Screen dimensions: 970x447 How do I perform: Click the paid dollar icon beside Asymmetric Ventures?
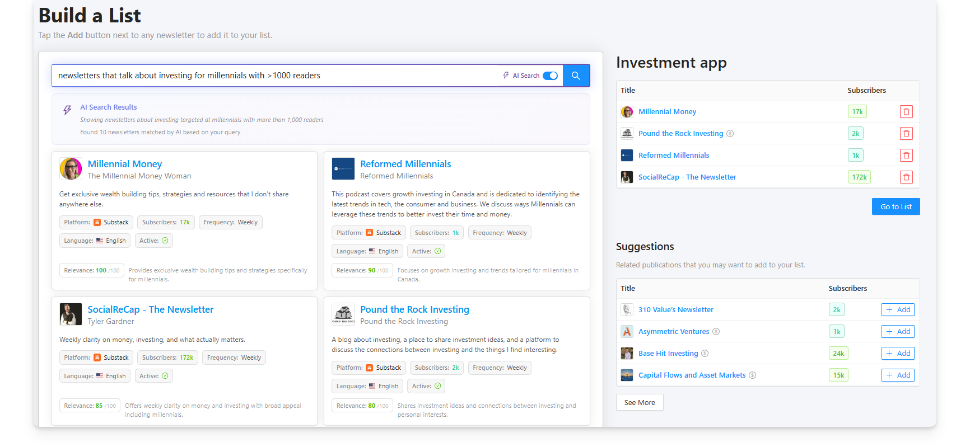(x=716, y=332)
